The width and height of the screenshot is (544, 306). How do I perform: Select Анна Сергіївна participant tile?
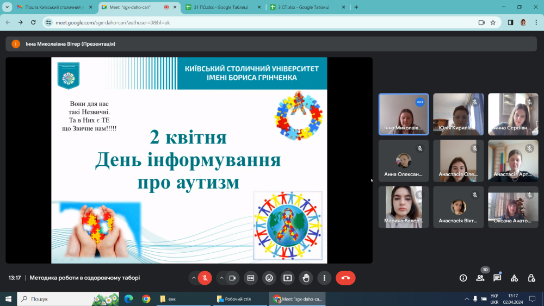[x=513, y=114]
